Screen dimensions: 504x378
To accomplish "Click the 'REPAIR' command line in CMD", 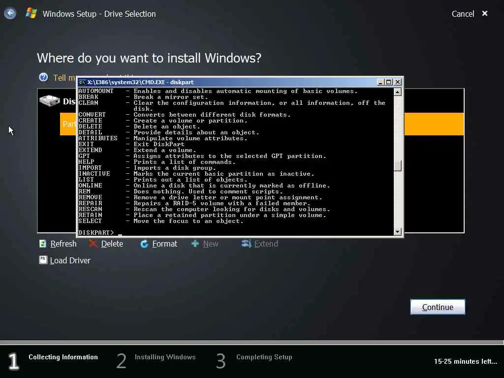I will [x=194, y=203].
